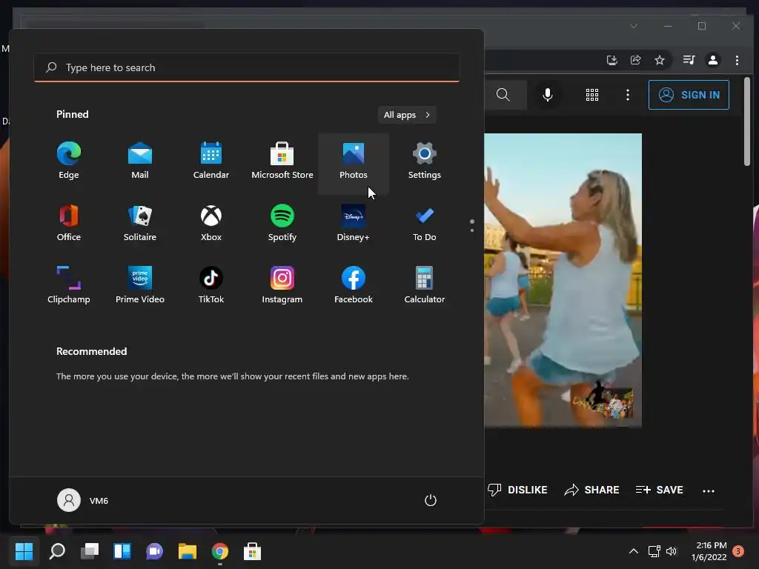Launch Clipchamp video editor
The image size is (759, 569).
69,286
